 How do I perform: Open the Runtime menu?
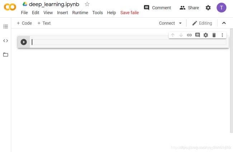click(x=80, y=13)
